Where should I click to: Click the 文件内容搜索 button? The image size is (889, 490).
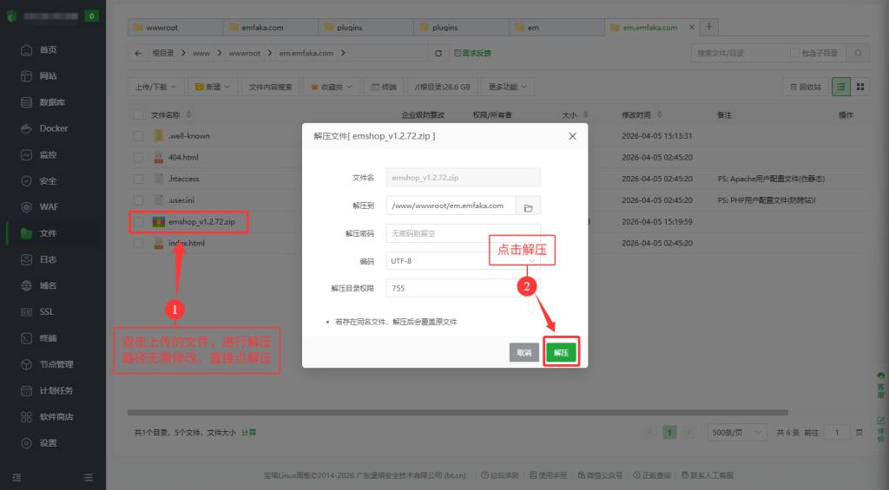coord(271,87)
